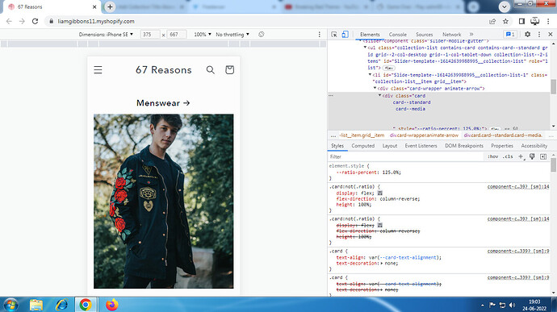Collapse the div card-wrapper animate-arrow node
The width and height of the screenshot is (557, 312).
[x=375, y=89]
